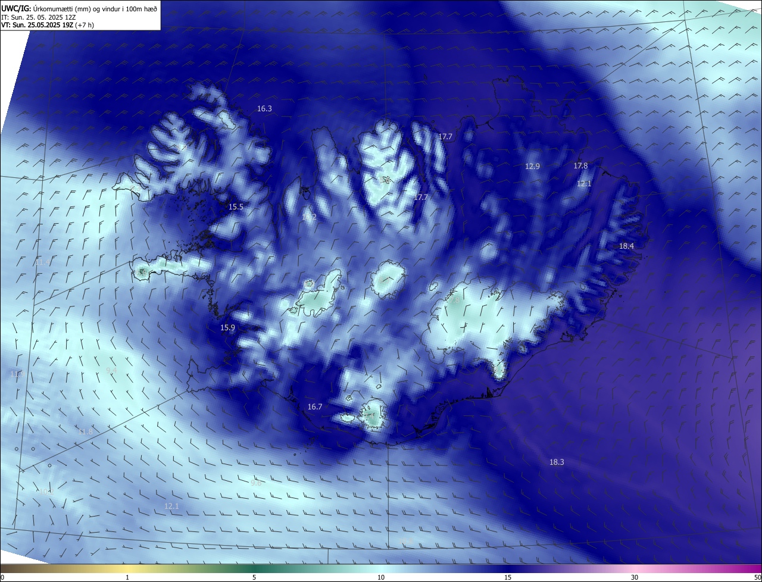Click the 15.9 value on the map
Viewport: 762px width, 582px height.
click(227, 328)
